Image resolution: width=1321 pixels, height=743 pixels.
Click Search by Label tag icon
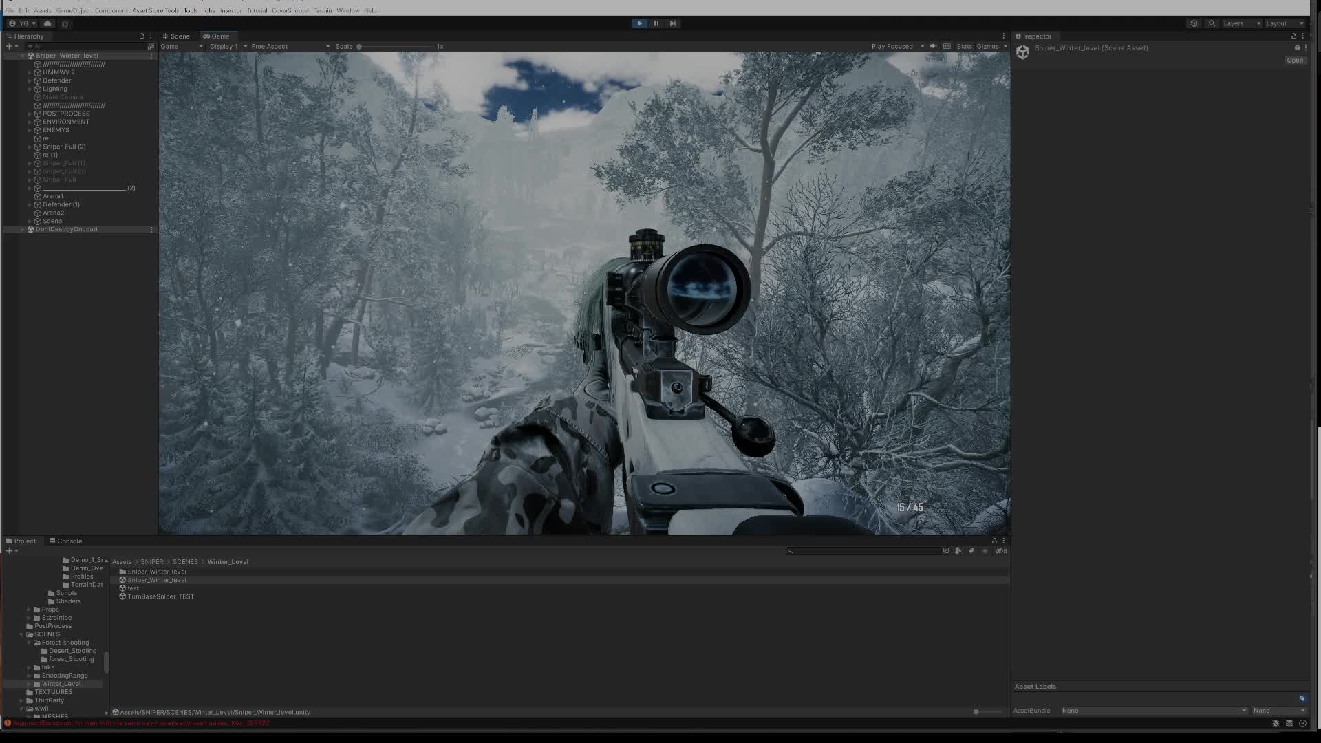[x=971, y=551]
